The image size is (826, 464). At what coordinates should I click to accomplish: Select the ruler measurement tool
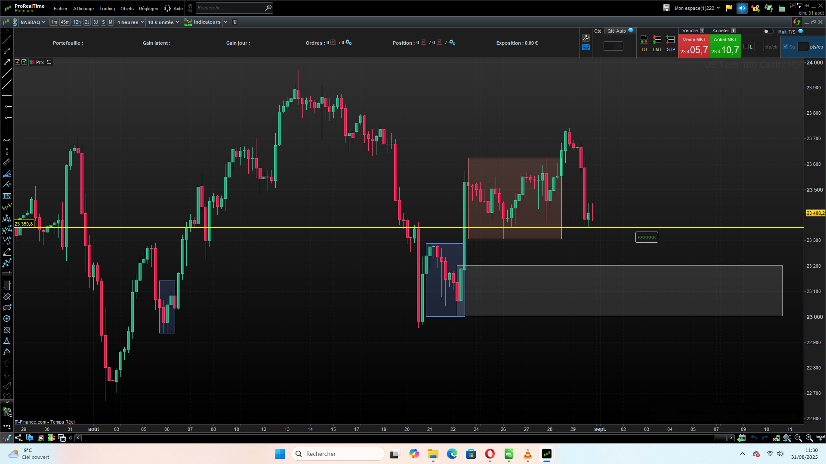(x=7, y=162)
